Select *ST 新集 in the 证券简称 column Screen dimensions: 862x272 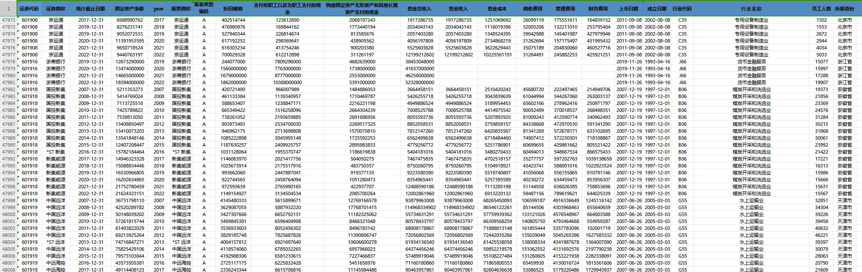pos(56,152)
